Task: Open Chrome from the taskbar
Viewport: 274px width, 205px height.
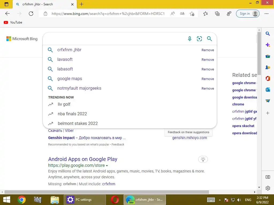Action: tap(22, 200)
